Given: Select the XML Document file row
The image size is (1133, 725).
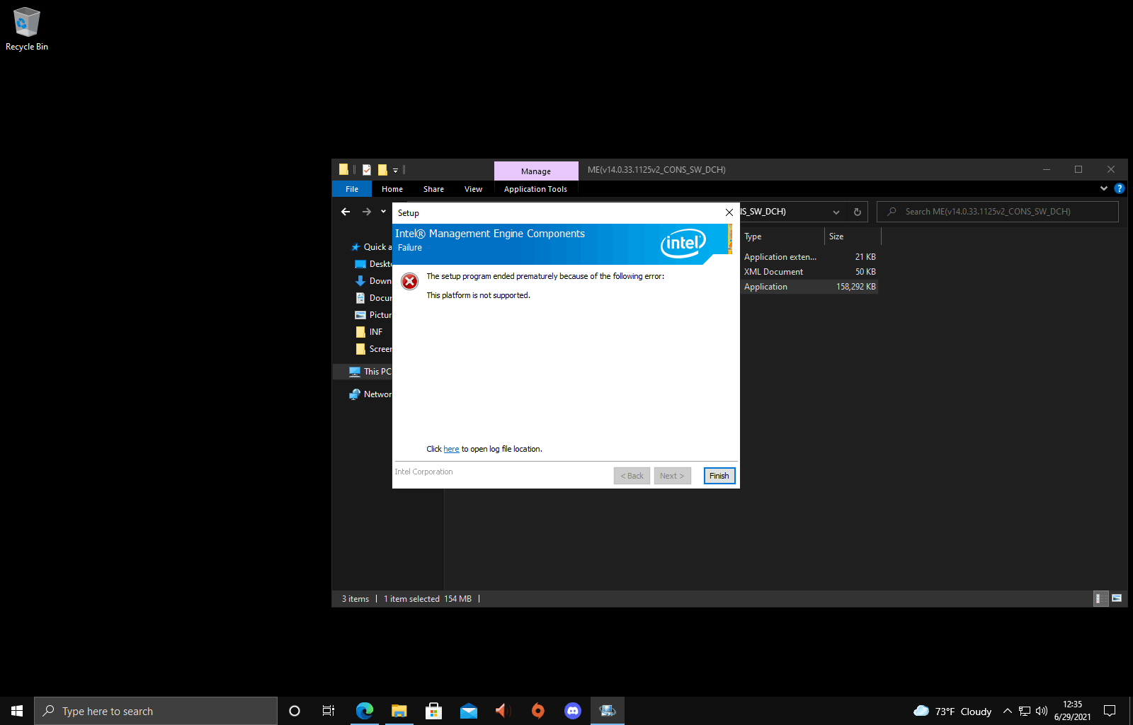Looking at the screenshot, I should point(809,272).
